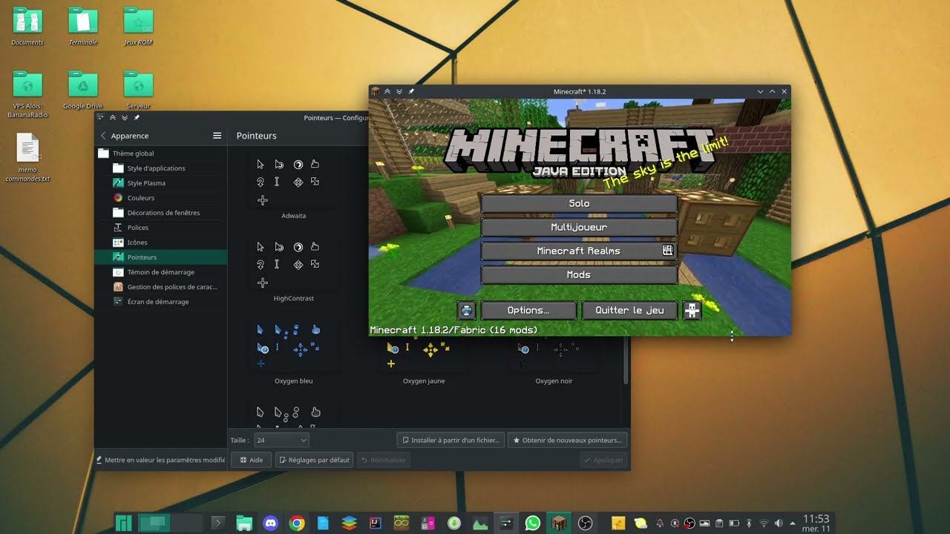Screen dimensions: 950x534
Task: Open the Manjaro application launcher
Action: tap(123, 524)
